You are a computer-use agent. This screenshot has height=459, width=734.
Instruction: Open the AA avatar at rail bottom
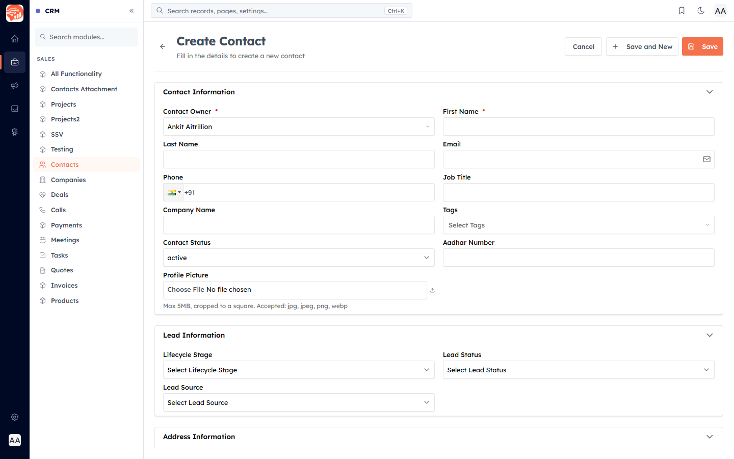pos(15,440)
